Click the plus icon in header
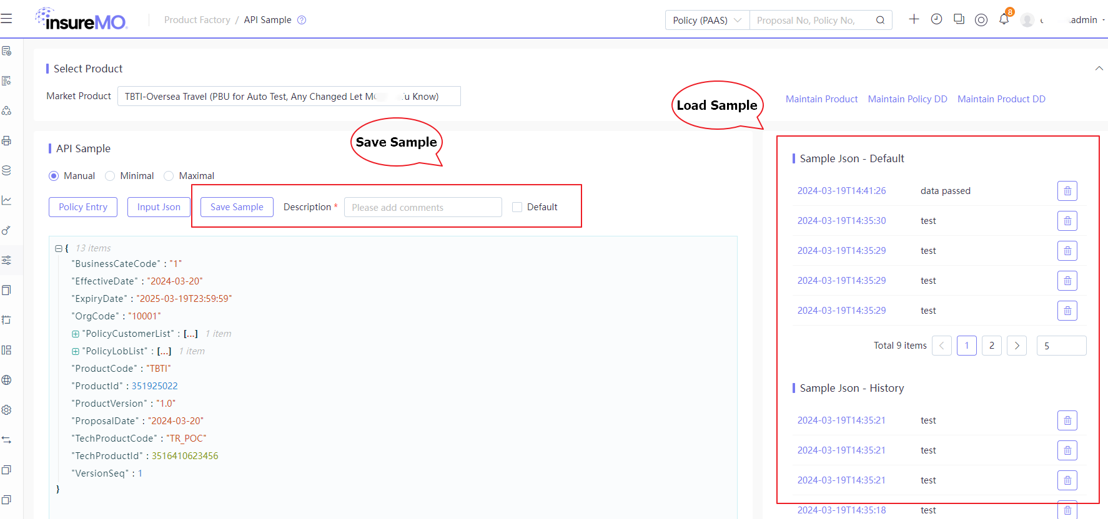Viewport: 1108px width, 519px height. click(x=914, y=19)
